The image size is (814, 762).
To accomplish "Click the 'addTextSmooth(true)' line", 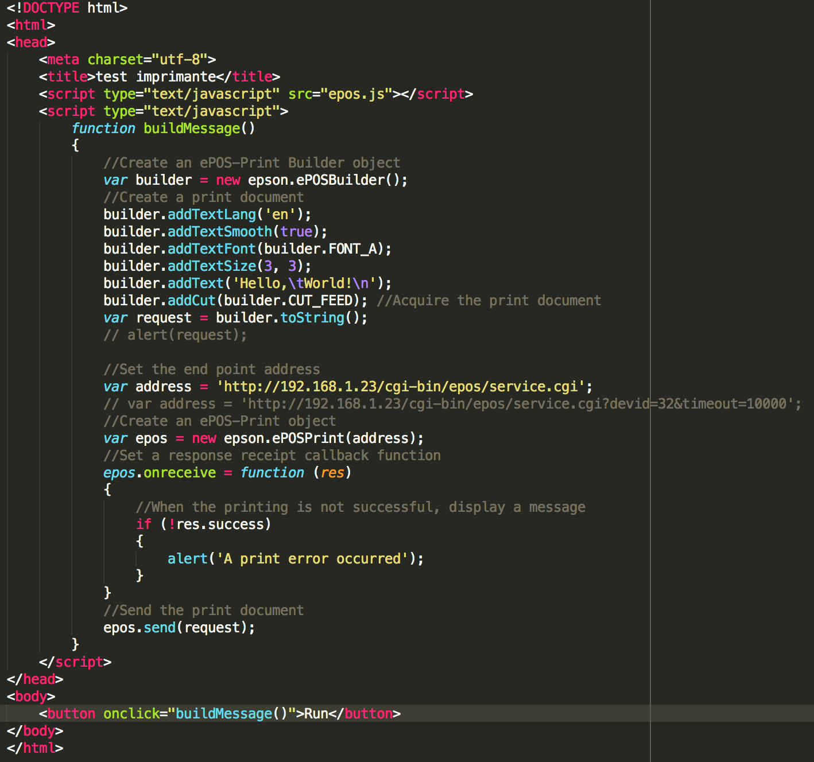I will click(x=215, y=232).
